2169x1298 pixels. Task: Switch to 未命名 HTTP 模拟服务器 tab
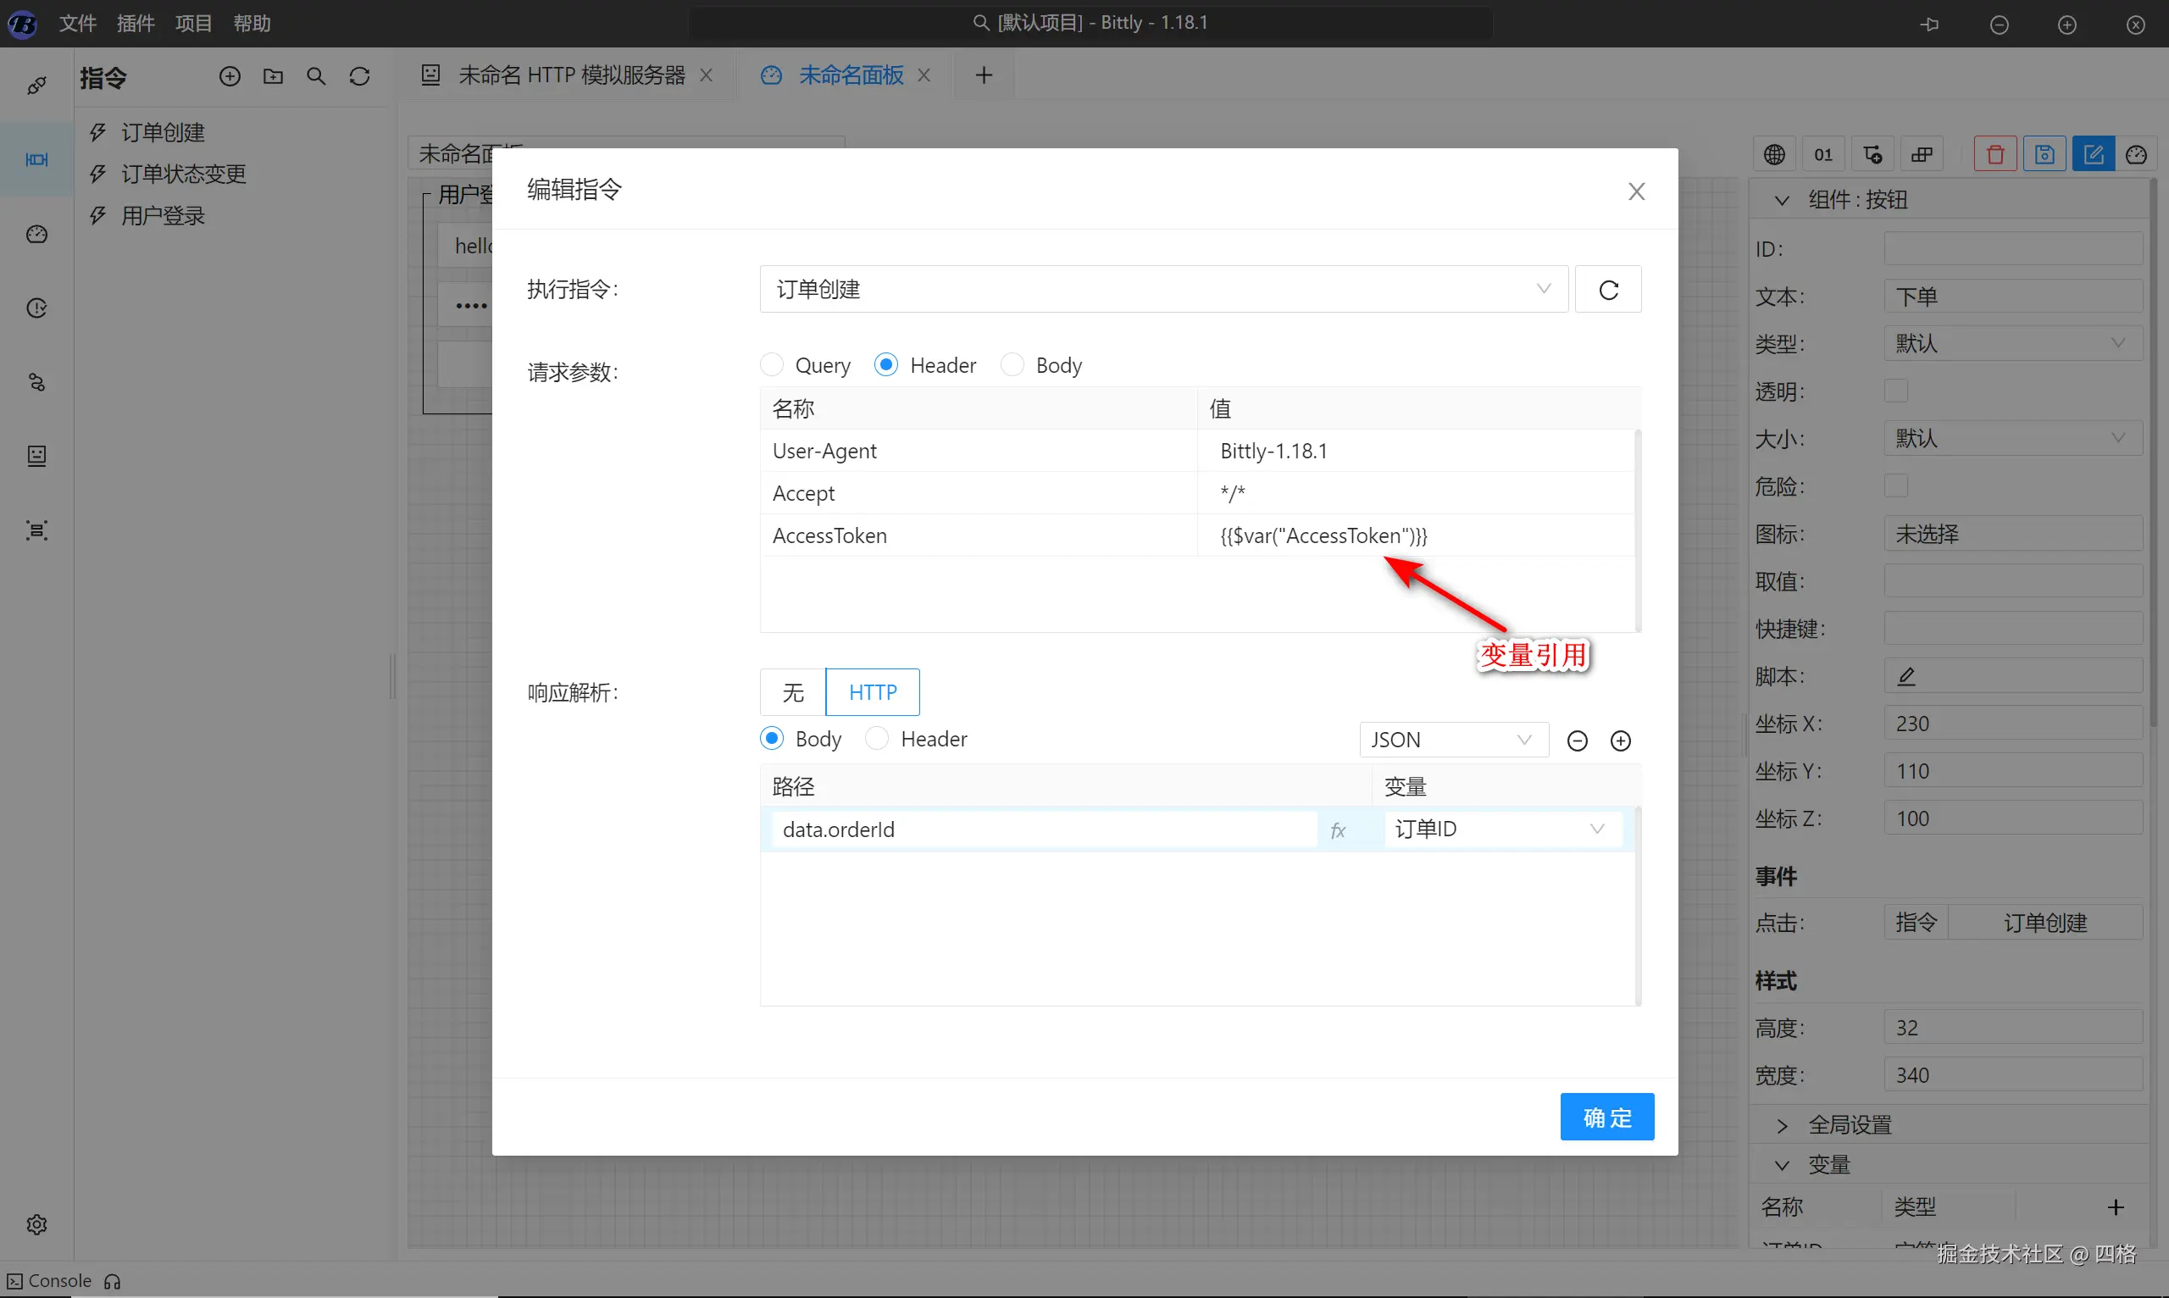pos(570,75)
